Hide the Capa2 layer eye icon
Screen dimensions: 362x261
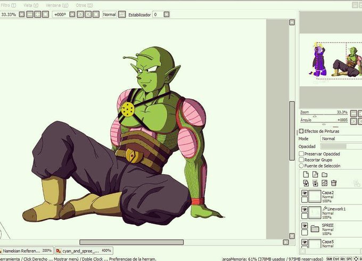click(x=305, y=193)
